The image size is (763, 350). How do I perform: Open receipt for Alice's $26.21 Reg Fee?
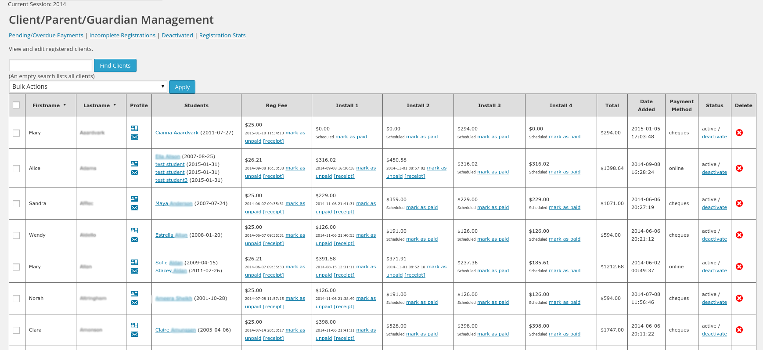point(274,176)
